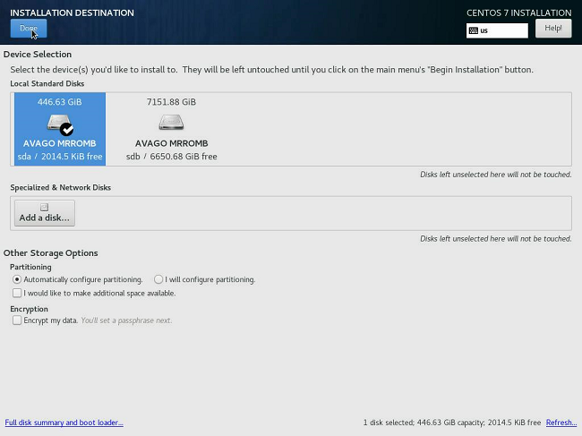The width and height of the screenshot is (582, 436).
Task: Click the 'sdb / 6650.68 GiB free' text
Action: [171, 157]
